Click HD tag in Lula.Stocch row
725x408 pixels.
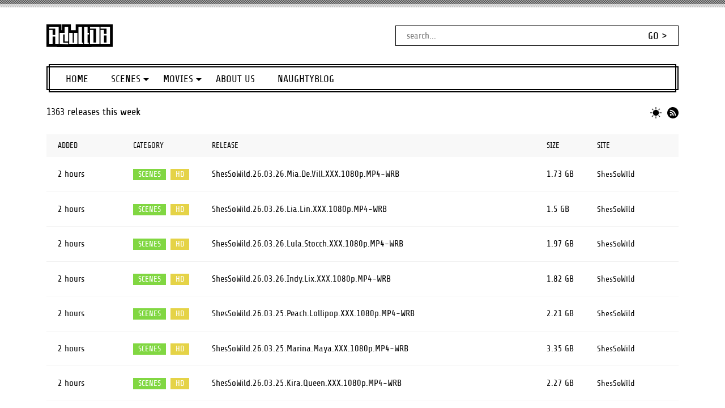[180, 244]
